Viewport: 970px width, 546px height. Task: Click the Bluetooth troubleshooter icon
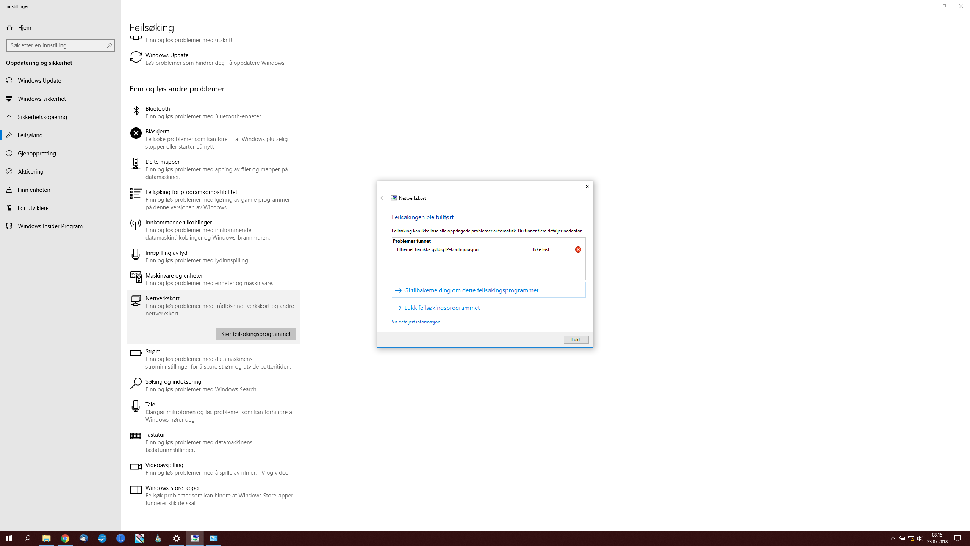pos(136,110)
